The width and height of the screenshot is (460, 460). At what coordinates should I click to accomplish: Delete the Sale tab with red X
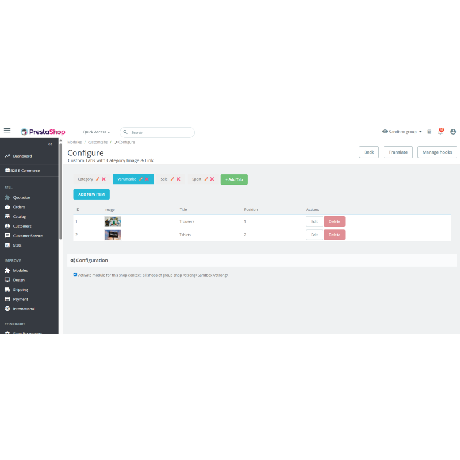point(178,179)
